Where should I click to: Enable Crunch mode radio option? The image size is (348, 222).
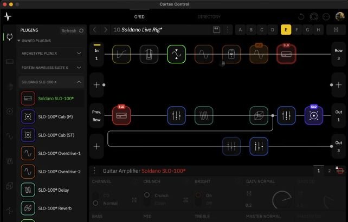point(147,195)
